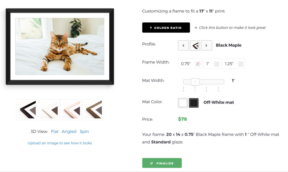Click the Golden Ratio button
Image resolution: width=288 pixels, height=172 pixels.
[166, 27]
